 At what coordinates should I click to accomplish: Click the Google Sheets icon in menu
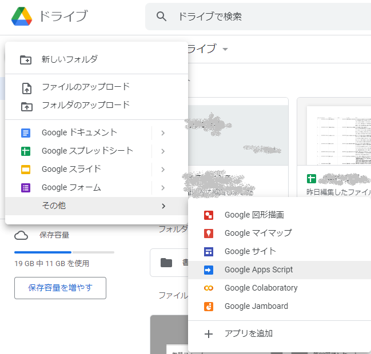pos(26,151)
